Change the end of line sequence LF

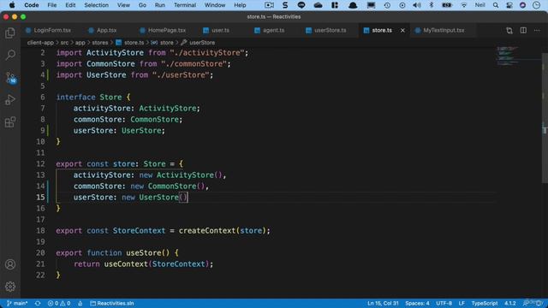(x=462, y=304)
